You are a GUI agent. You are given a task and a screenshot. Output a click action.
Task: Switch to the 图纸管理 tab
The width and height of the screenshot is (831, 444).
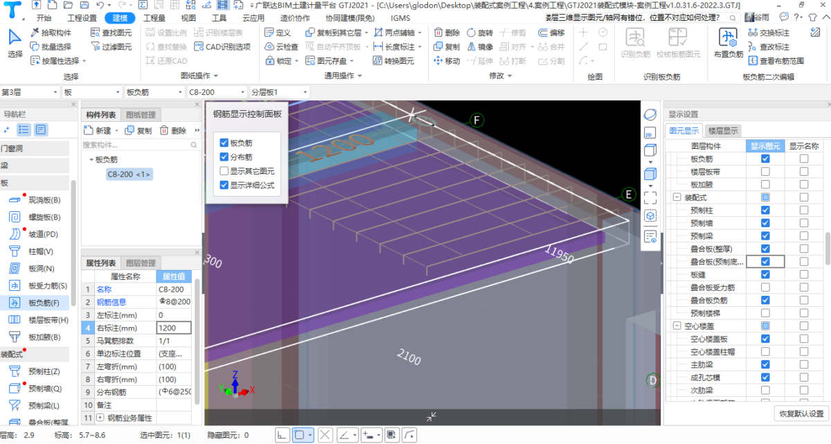(141, 114)
